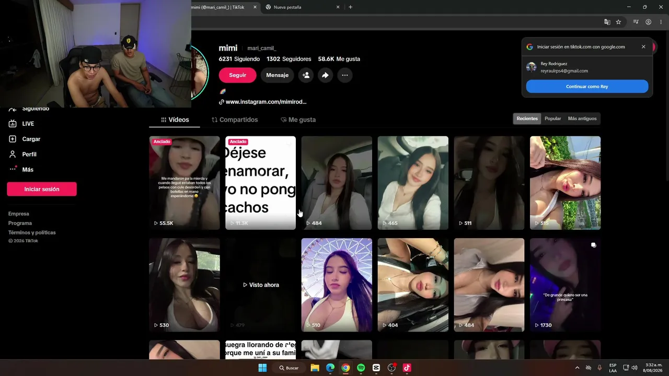View the 1302 Seguidores list
Screen dimensions: 669x376
(x=289, y=59)
